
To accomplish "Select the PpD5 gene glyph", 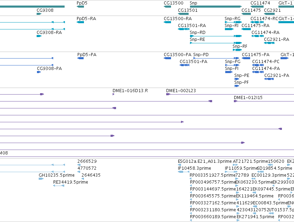I will click(x=80, y=7).
